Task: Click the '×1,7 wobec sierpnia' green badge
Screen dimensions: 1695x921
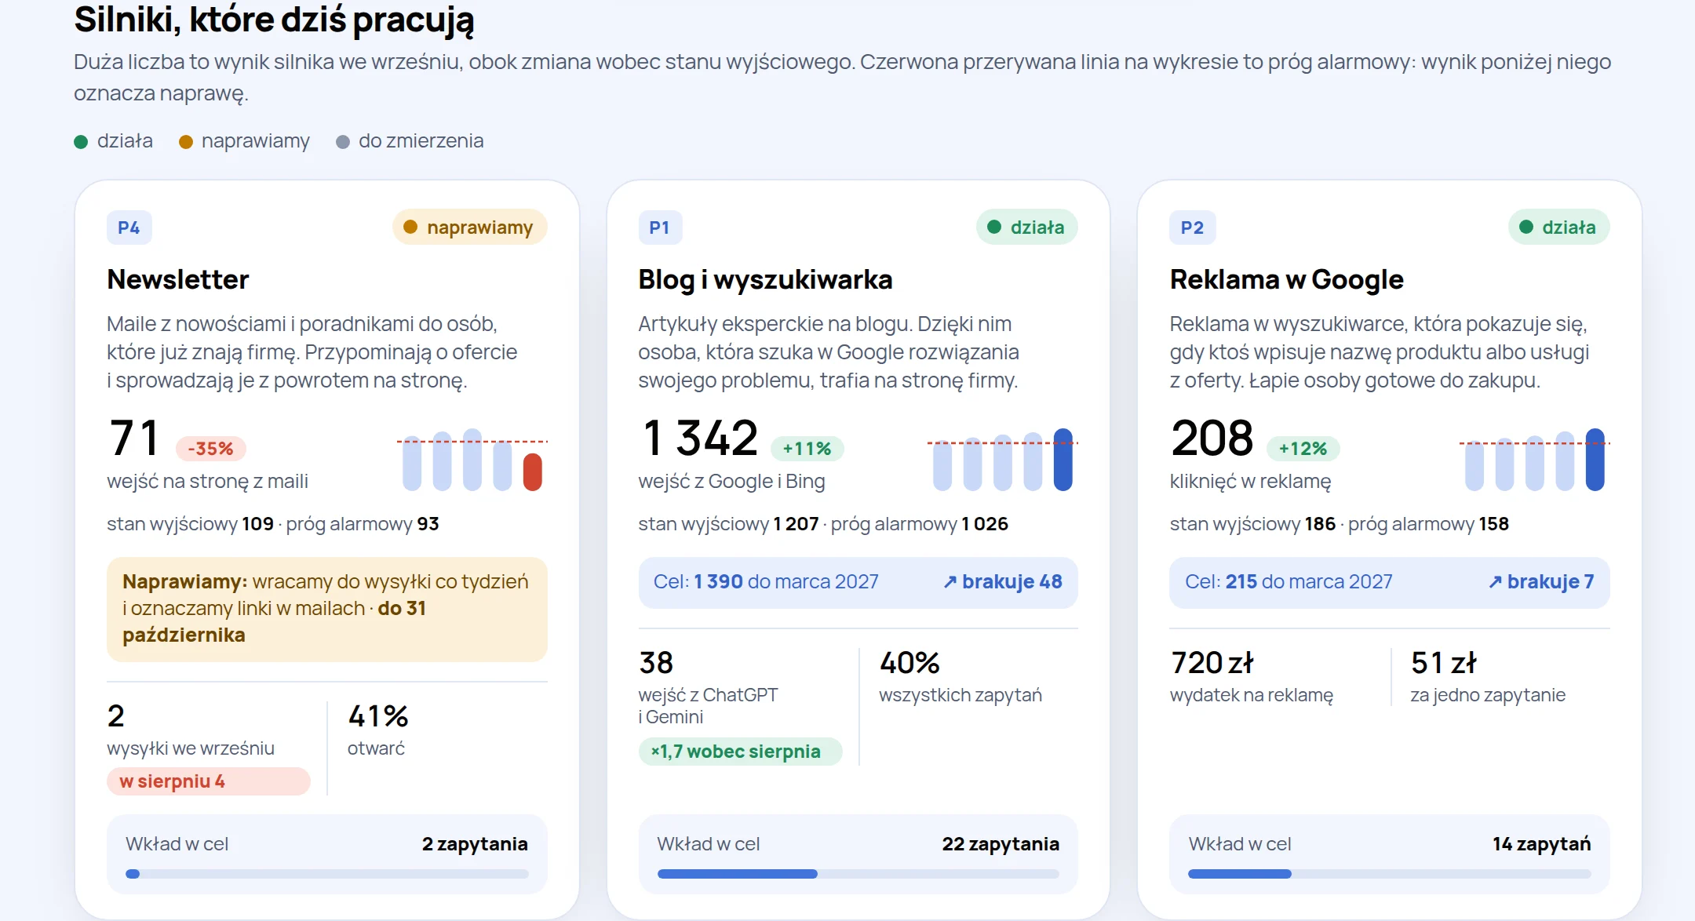Action: click(740, 752)
